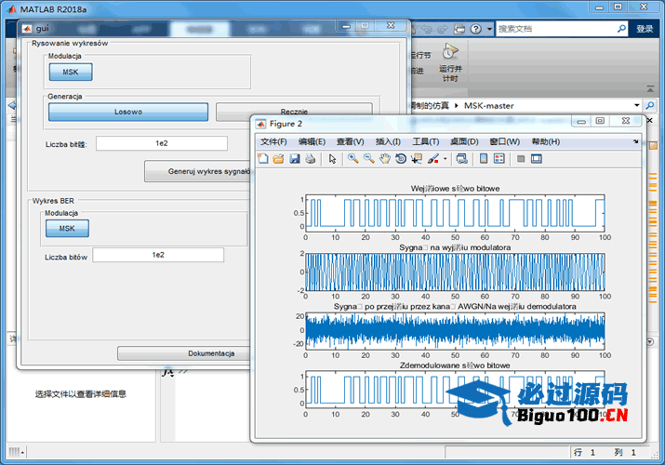Print the figure with the printer icon
The height and width of the screenshot is (465, 665).
coord(311,159)
